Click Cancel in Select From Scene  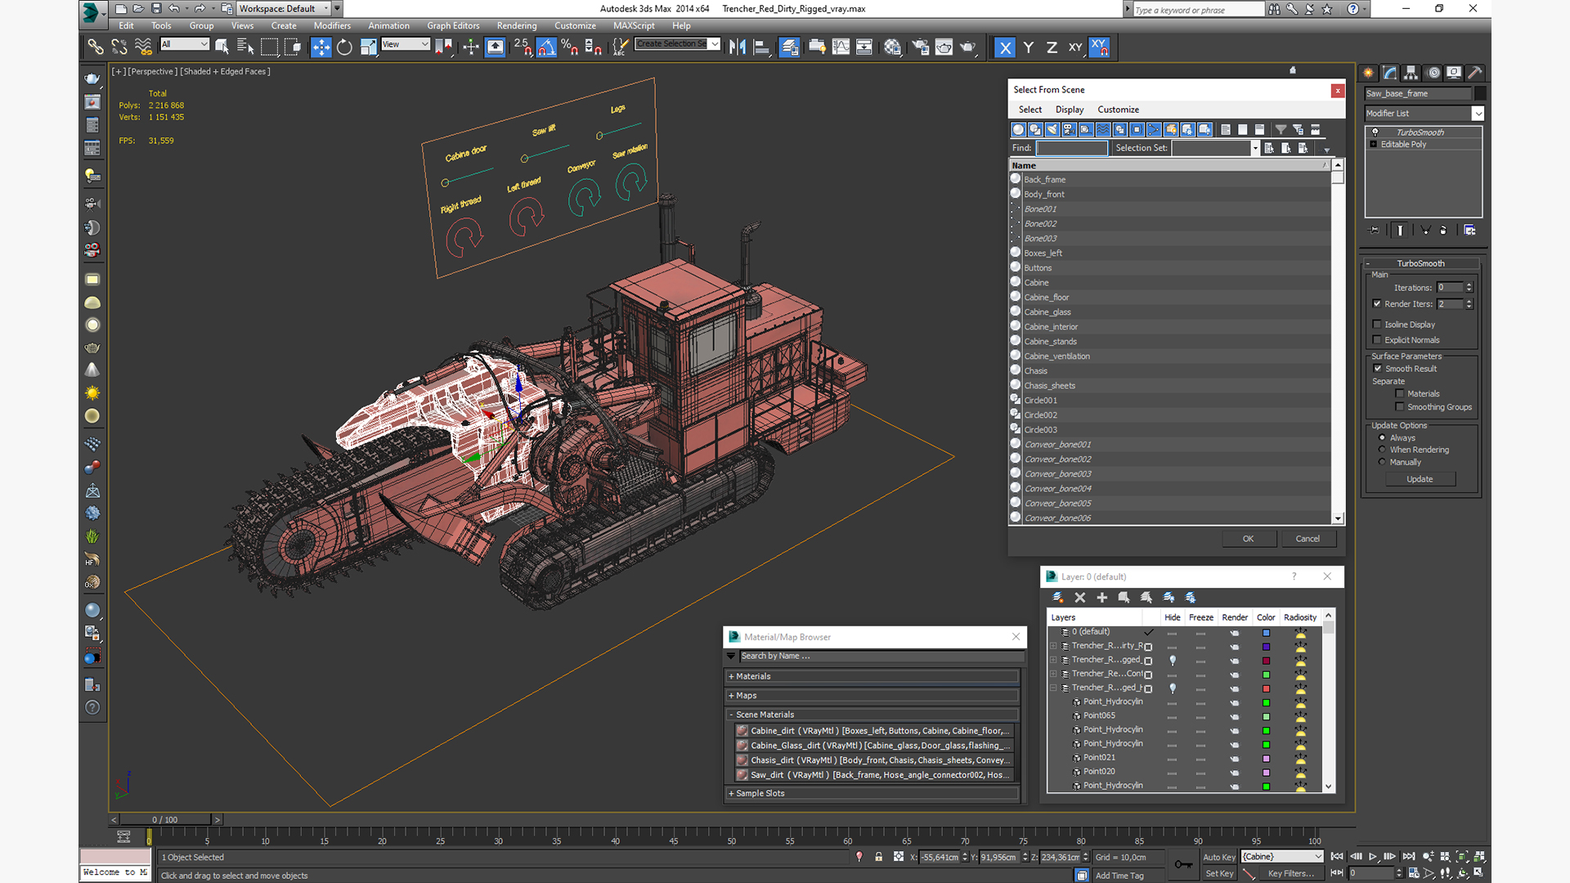point(1308,539)
